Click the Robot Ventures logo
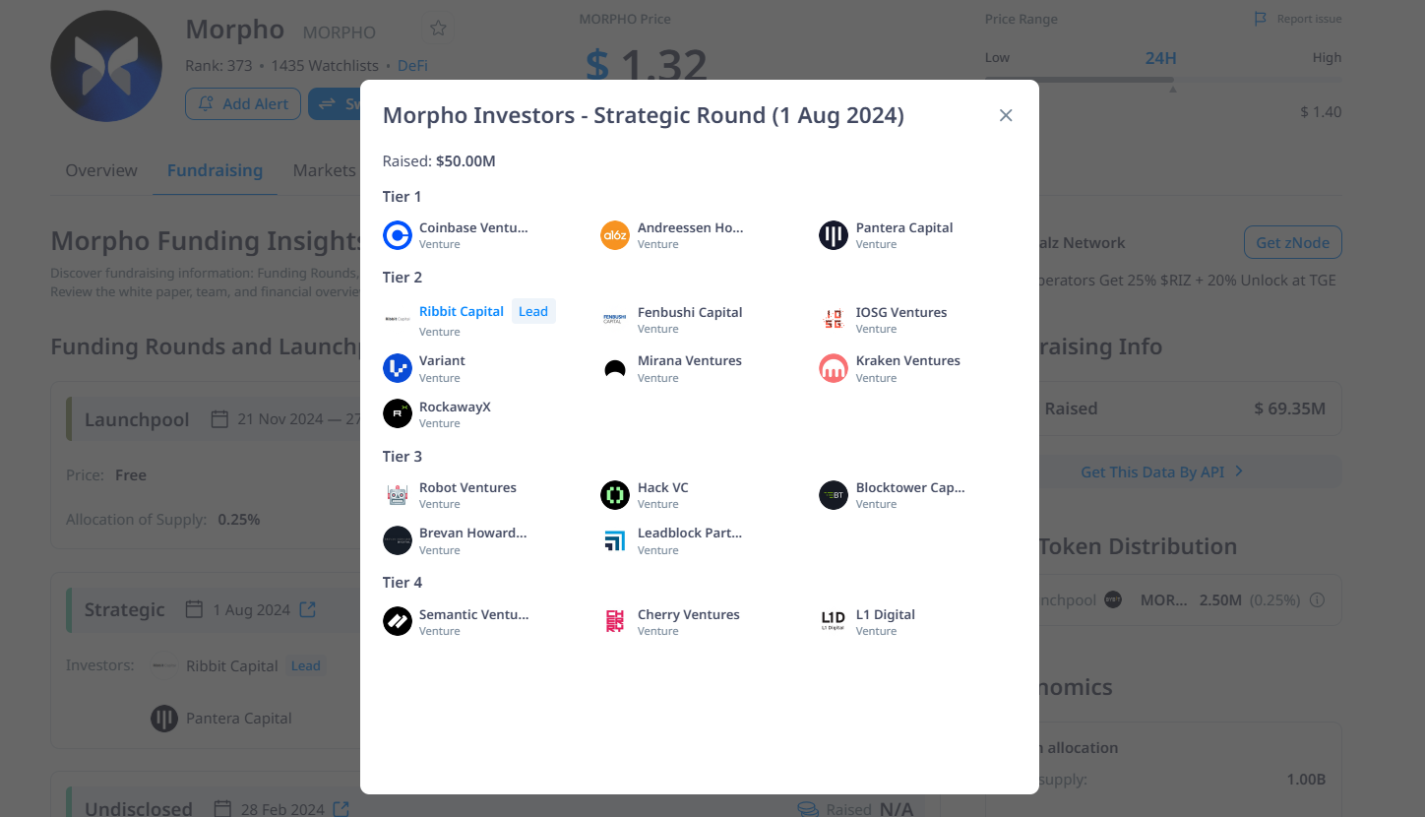This screenshot has height=817, width=1425. (x=398, y=495)
